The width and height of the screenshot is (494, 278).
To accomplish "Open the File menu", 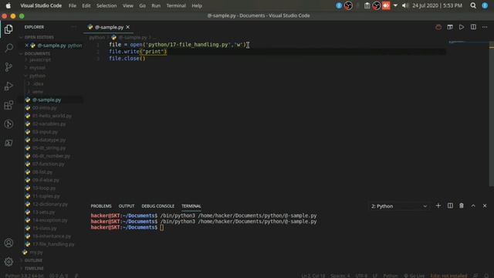I will (72, 5).
